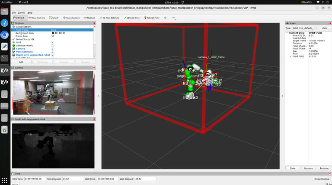Click the Remove display button
This screenshot has width=332, height=185.
tap(64, 62)
